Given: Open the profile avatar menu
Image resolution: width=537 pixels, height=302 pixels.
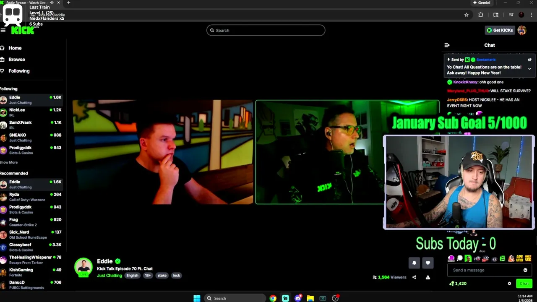Looking at the screenshot, I should click(522, 30).
